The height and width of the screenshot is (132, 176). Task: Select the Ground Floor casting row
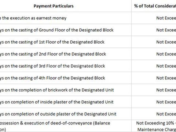tap(57, 30)
